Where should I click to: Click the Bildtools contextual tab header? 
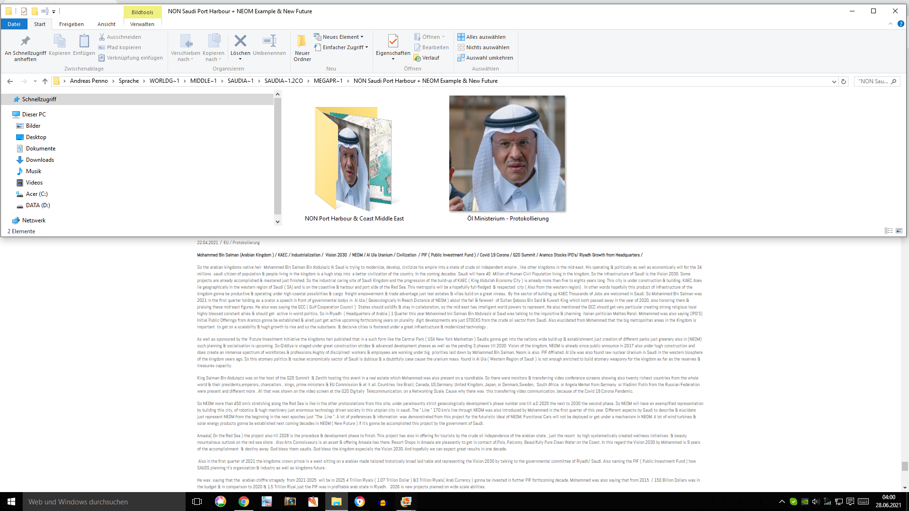coord(143,12)
